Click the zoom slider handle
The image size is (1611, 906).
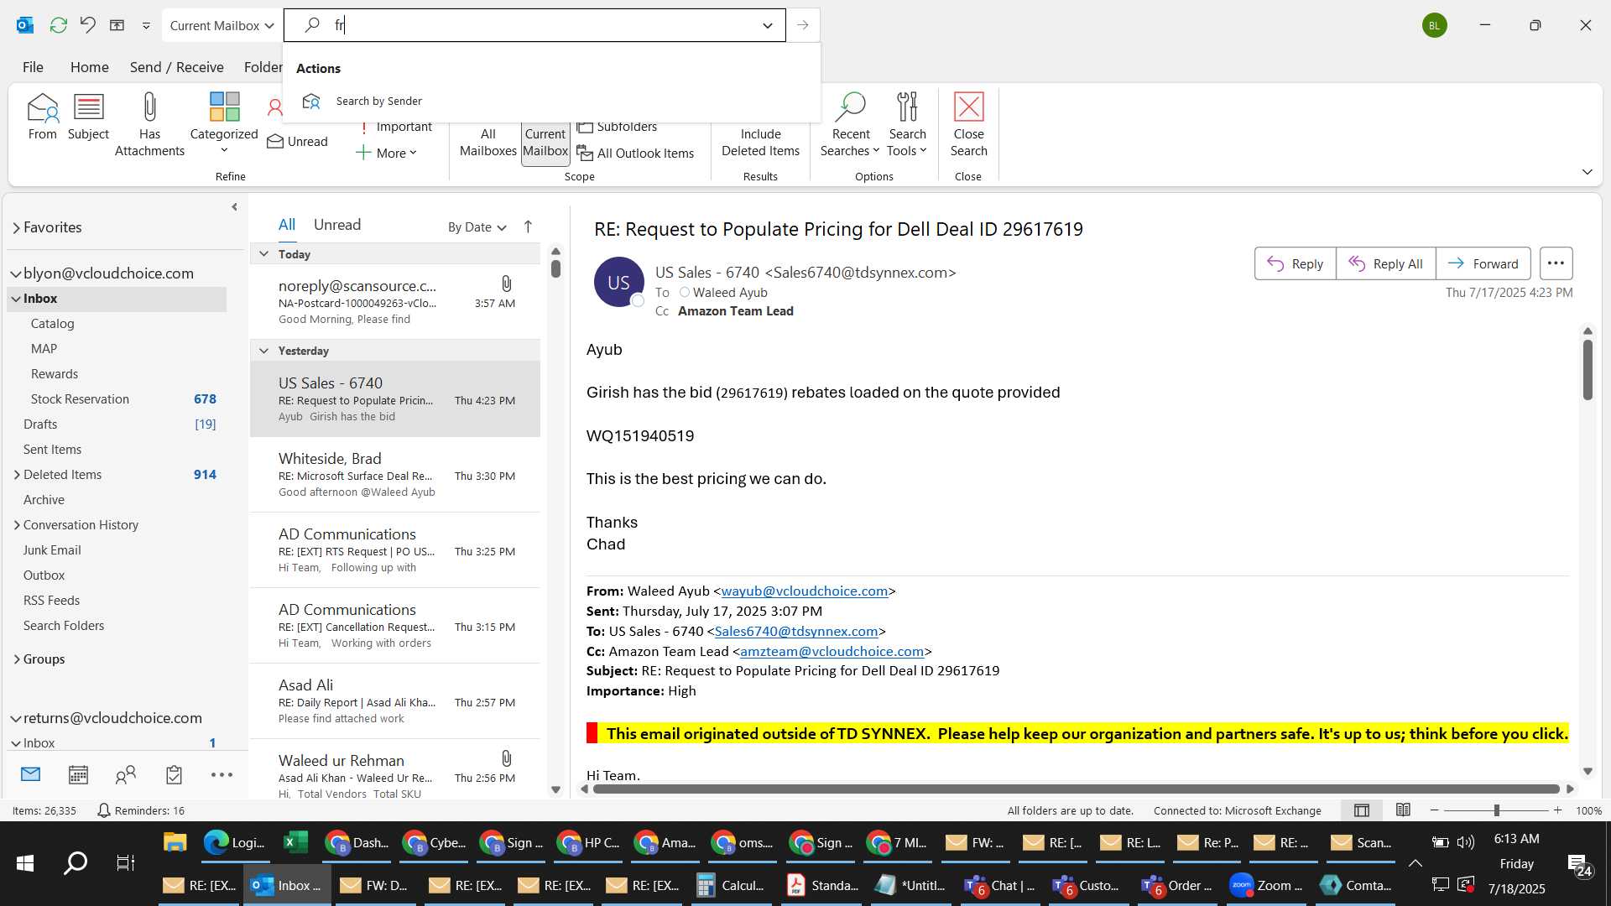pos(1496,810)
